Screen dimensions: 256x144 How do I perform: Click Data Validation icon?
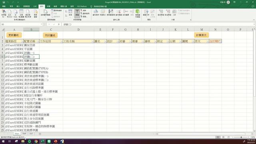(119, 13)
